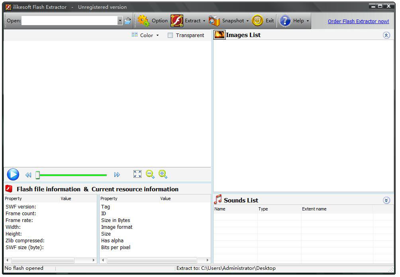The height and width of the screenshot is (277, 400).
Task: Click the Exit toolbar label
Action: point(270,21)
